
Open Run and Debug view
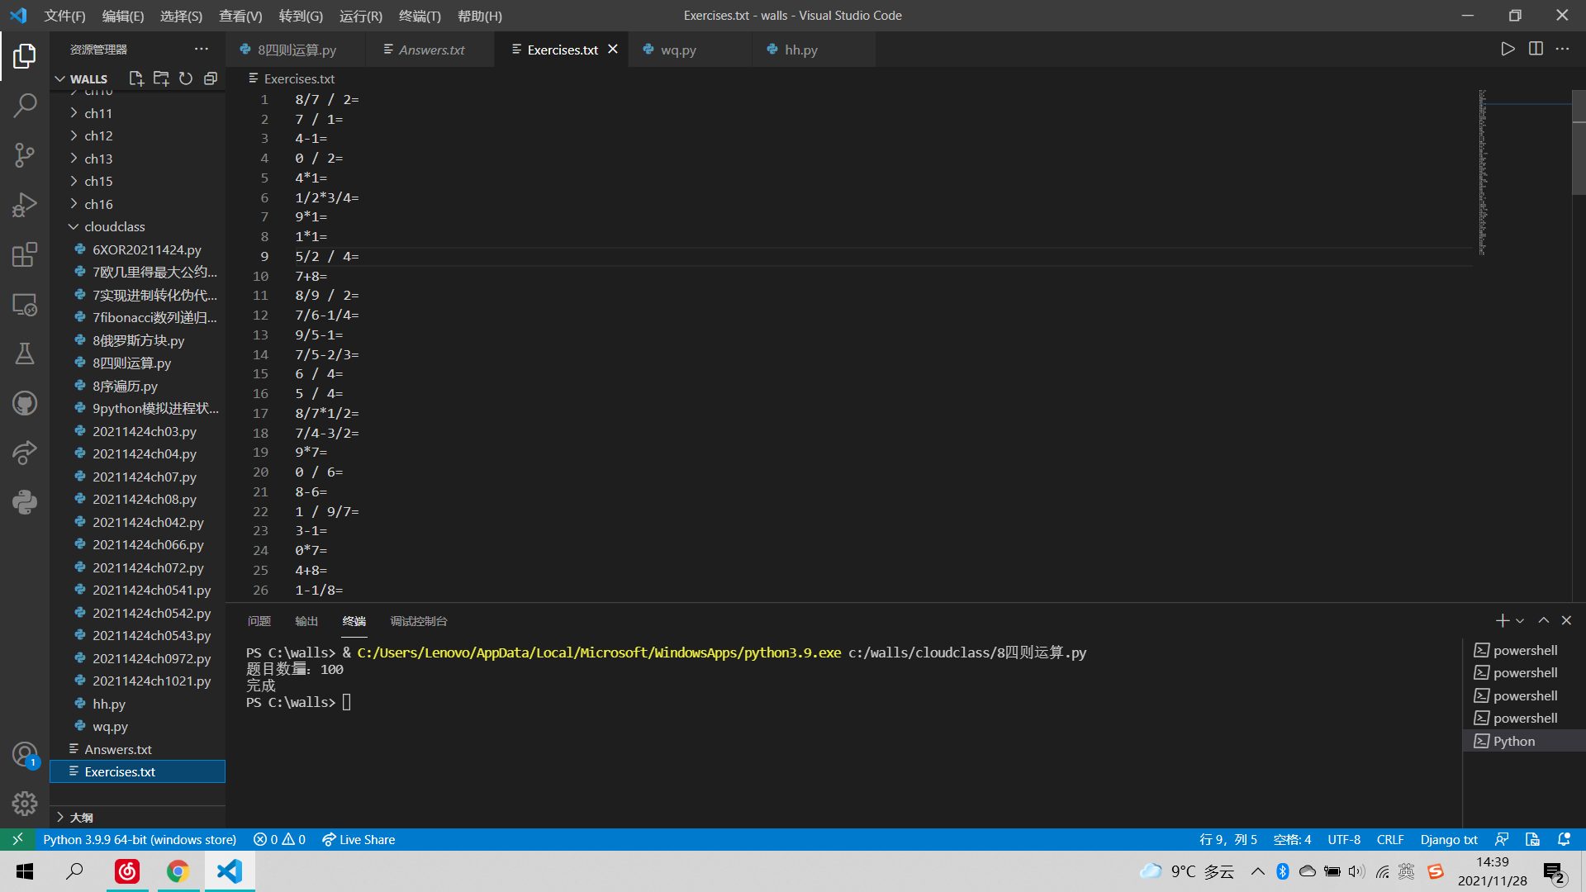(25, 205)
